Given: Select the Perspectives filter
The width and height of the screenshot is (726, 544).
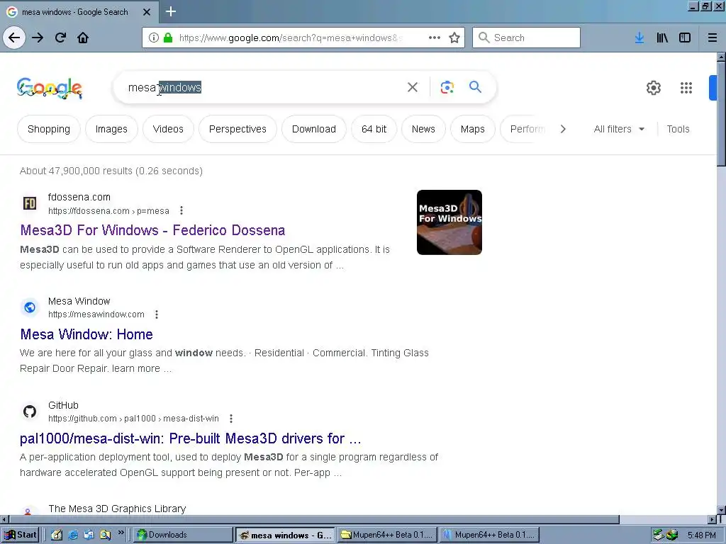Looking at the screenshot, I should (238, 129).
